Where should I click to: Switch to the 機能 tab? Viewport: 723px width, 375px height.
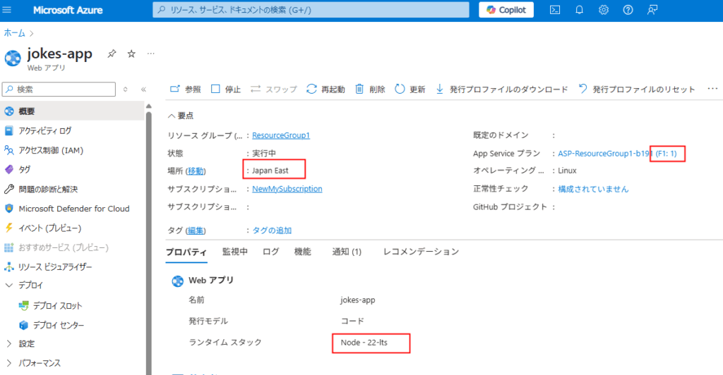tap(302, 252)
